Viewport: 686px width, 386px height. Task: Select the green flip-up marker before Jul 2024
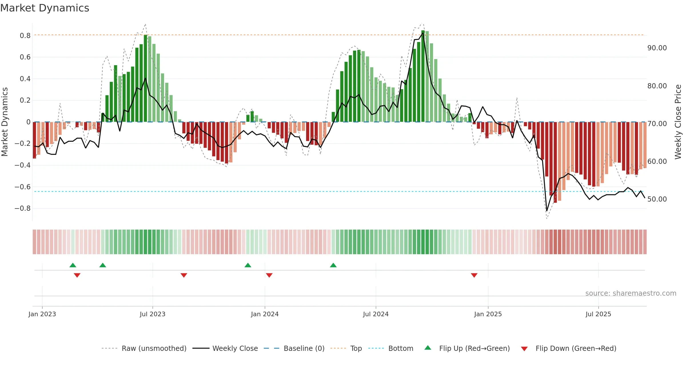(333, 265)
